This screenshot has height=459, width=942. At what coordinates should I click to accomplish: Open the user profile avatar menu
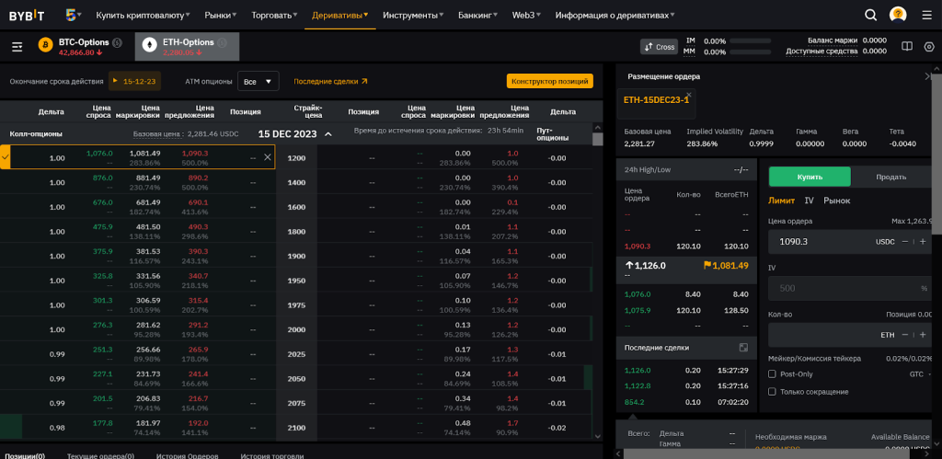pyautogui.click(x=898, y=15)
